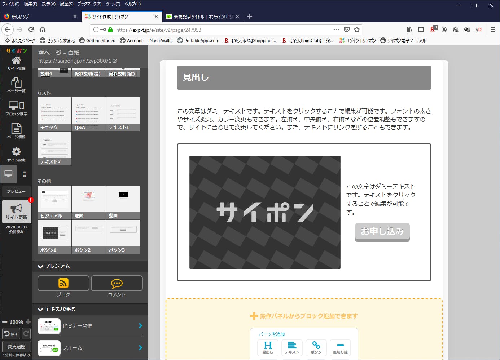Open フォーム row arrow
Image resolution: width=500 pixels, height=360 pixels.
tap(140, 348)
